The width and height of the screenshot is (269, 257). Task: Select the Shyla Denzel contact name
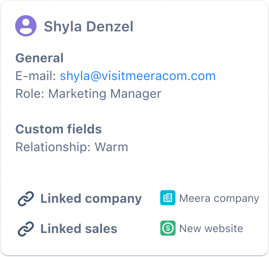pyautogui.click(x=88, y=27)
